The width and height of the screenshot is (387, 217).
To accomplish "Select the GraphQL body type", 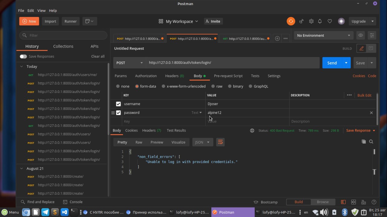I will (250, 86).
